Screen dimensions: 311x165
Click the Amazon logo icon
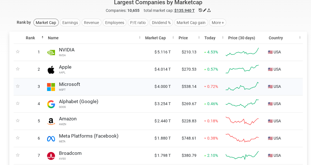[51, 121]
